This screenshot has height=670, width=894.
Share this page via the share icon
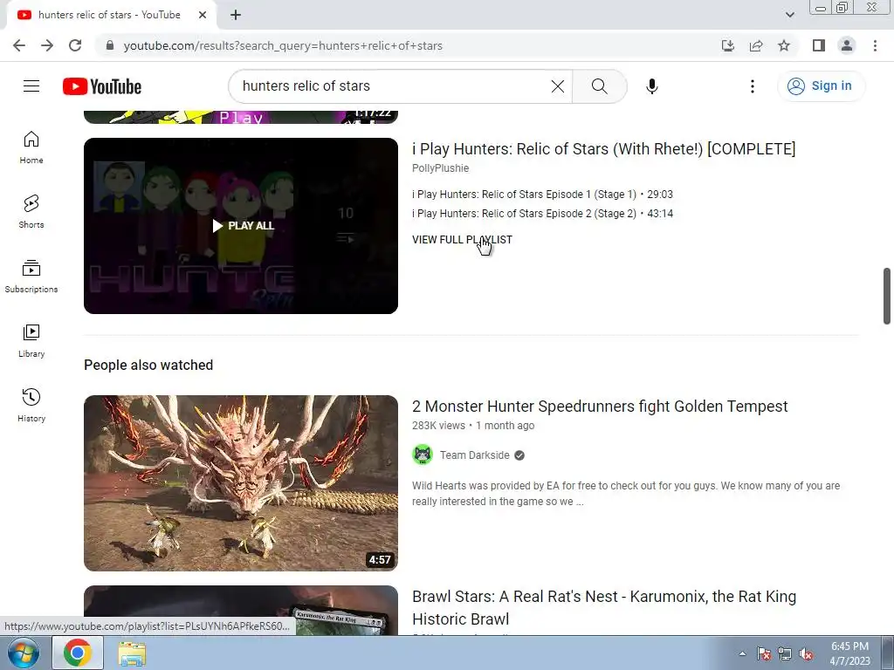(756, 45)
